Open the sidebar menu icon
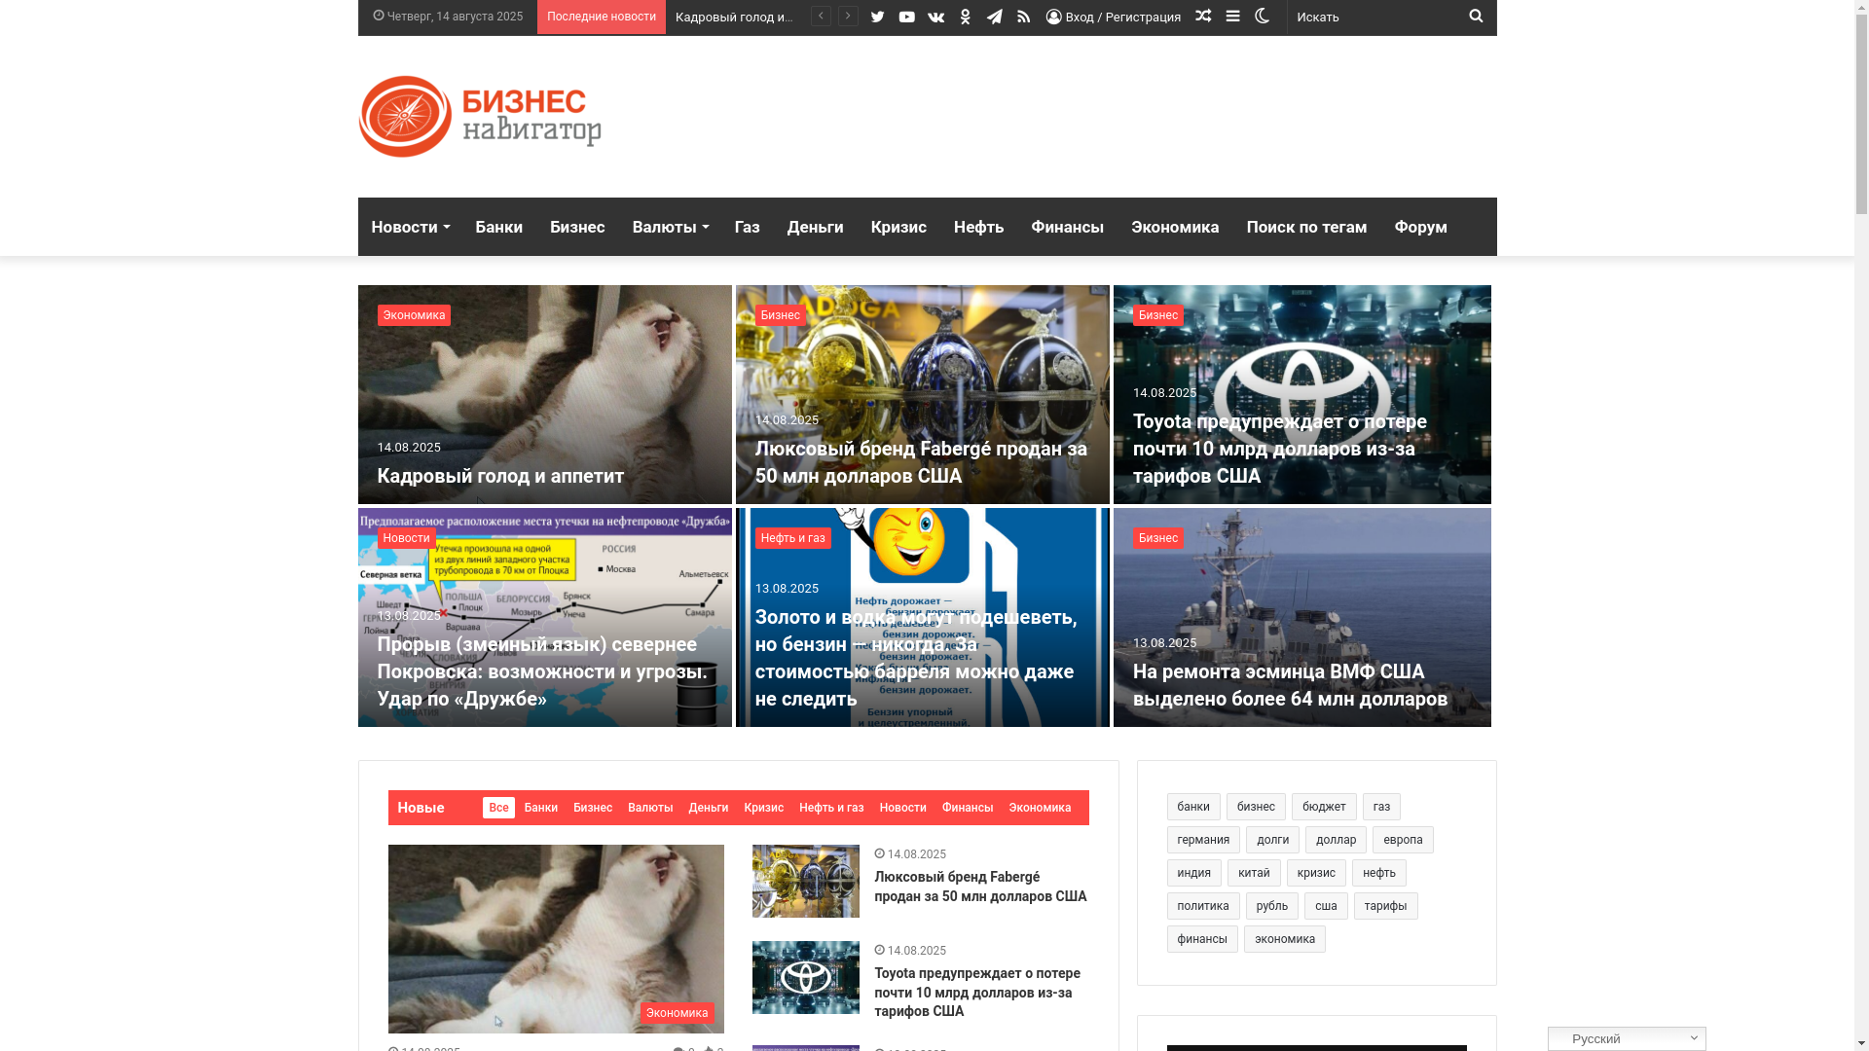The height and width of the screenshot is (1051, 1869). point(1232,17)
